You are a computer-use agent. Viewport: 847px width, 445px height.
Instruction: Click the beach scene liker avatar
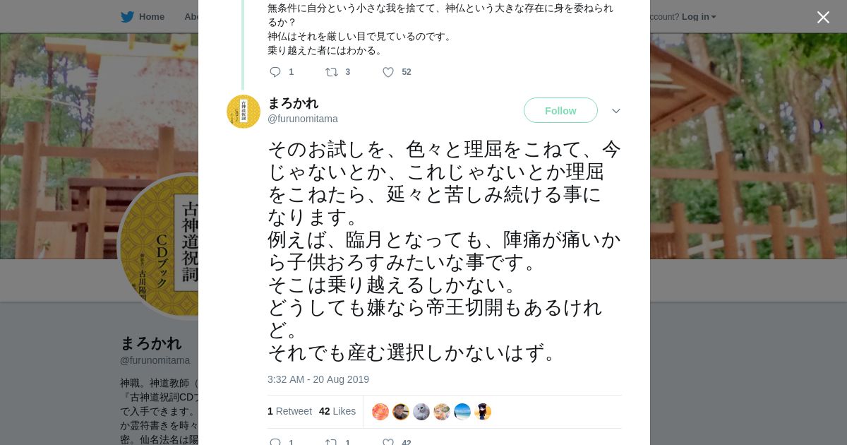(x=462, y=412)
